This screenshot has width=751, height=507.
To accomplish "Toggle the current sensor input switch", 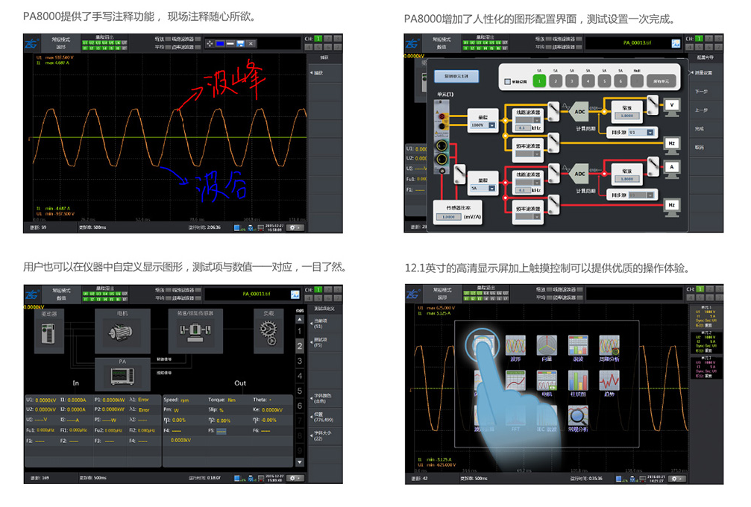I will coord(460,174).
